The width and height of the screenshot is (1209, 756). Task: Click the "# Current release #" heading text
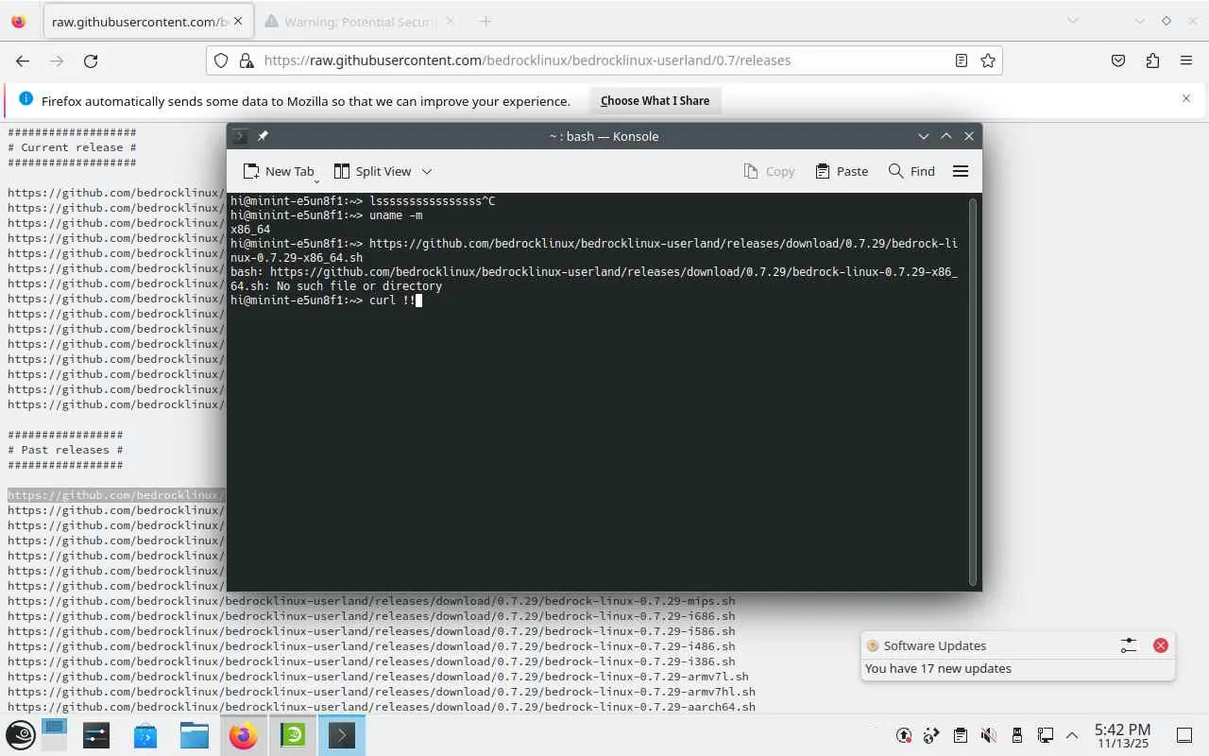(x=72, y=147)
